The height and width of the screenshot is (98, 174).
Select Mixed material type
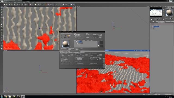77,36
